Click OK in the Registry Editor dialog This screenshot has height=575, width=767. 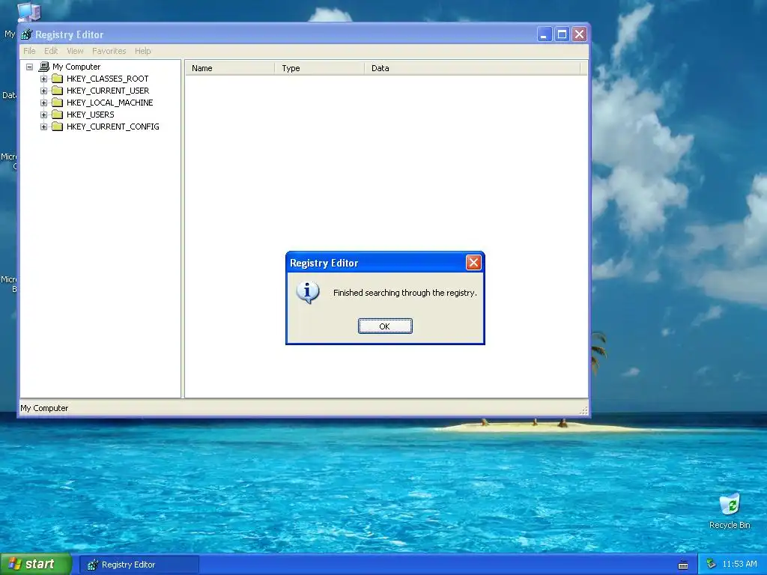[385, 326]
